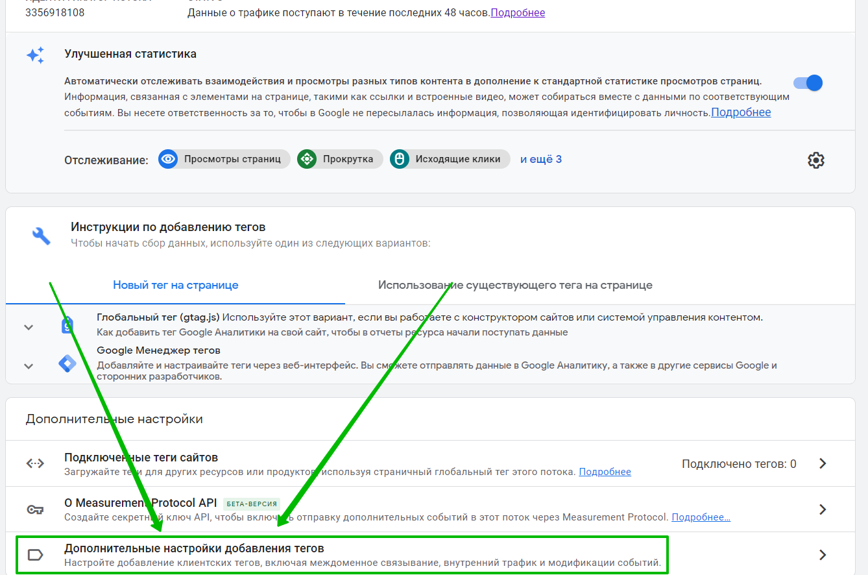Open Дополнительные настройки добавления тегов chevron
This screenshot has width=868, height=575.
click(823, 555)
